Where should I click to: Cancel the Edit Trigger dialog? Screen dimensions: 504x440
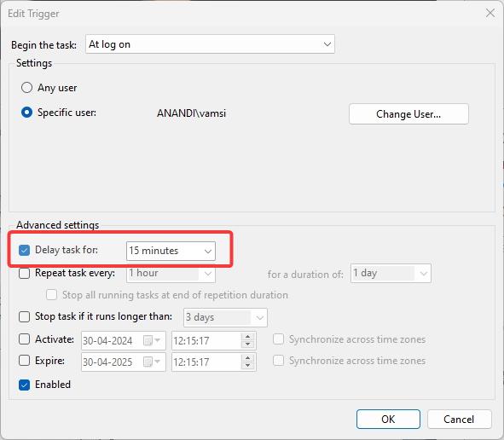pos(459,420)
